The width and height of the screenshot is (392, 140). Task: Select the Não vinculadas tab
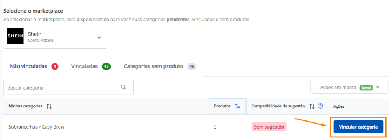point(28,66)
